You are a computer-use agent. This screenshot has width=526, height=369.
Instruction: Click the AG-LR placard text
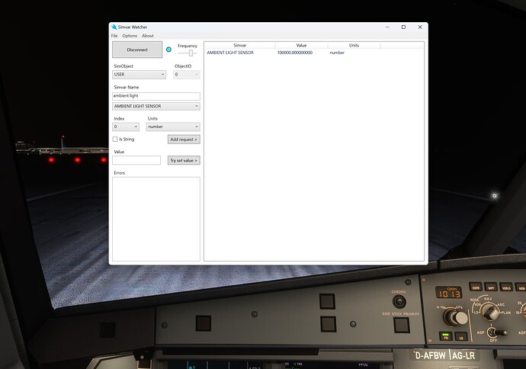point(463,355)
